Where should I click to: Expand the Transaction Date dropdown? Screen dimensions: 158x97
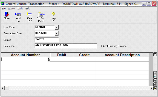57,33
